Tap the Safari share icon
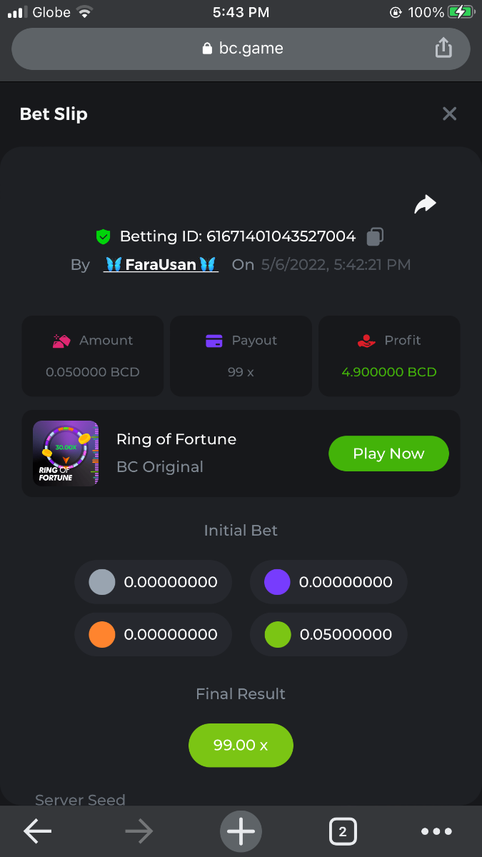 443,49
